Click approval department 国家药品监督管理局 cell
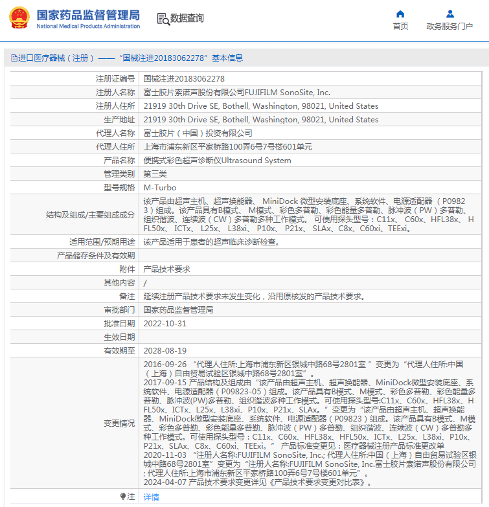489x507 pixels. tap(179, 310)
